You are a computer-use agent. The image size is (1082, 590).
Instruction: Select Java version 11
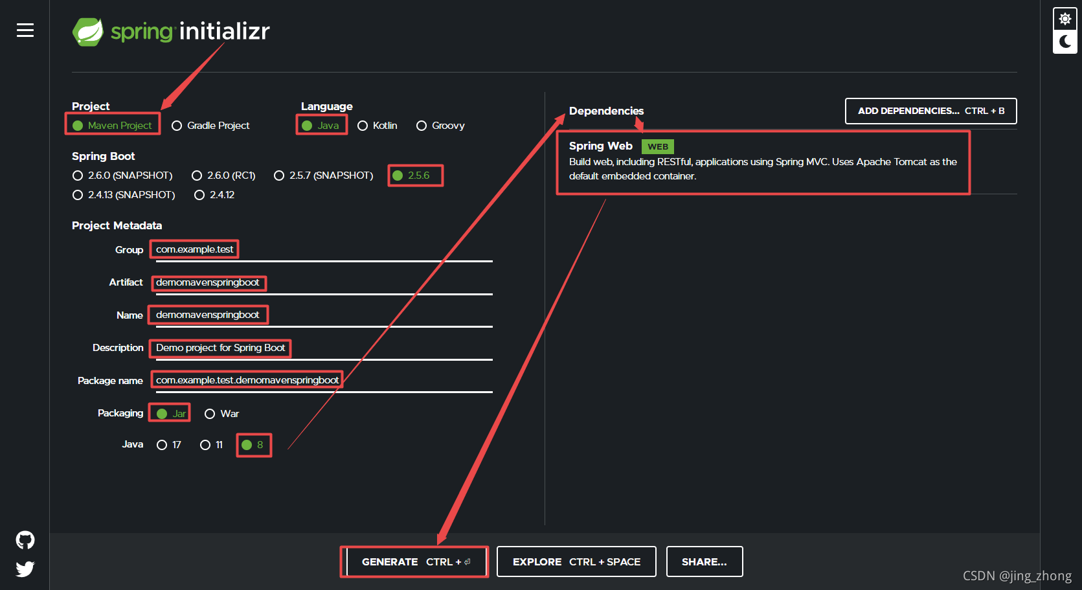[211, 445]
